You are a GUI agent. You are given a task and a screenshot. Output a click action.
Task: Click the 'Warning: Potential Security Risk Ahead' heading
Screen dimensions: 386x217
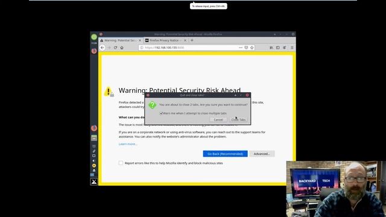click(x=180, y=90)
